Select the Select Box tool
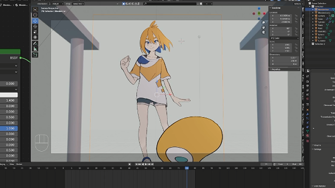 pos(35,10)
